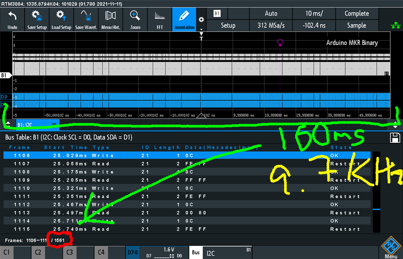The image size is (403, 259).
Task: Select frame 1111 row
Action: (187, 197)
